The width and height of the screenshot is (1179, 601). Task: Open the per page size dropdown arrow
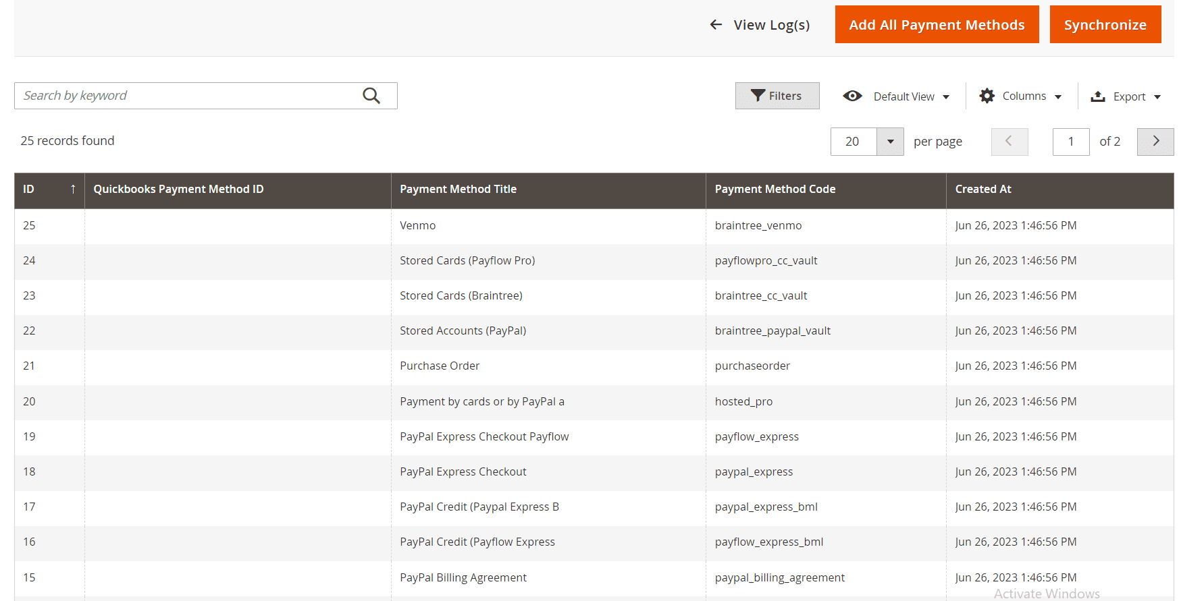pos(890,142)
